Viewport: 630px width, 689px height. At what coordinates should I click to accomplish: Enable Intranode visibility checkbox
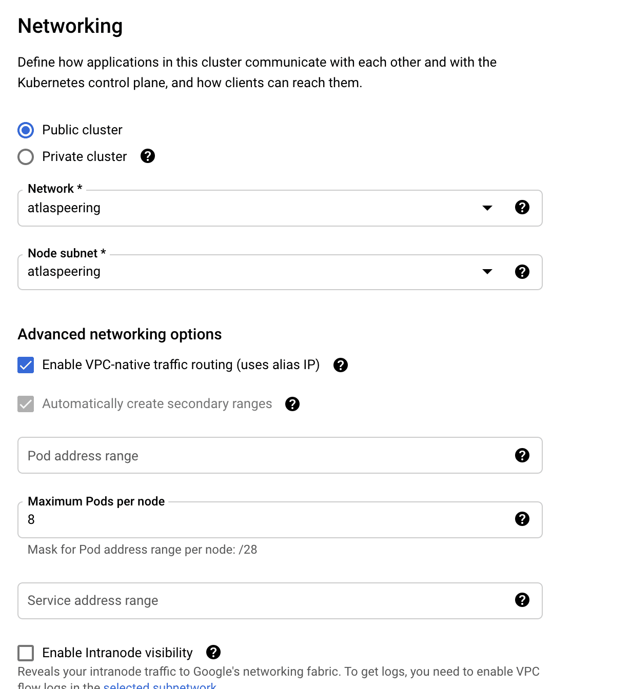[26, 653]
